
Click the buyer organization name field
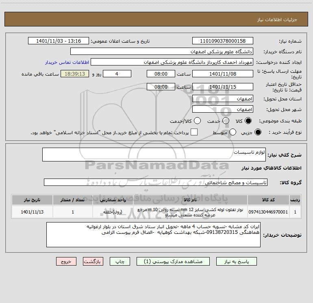click(x=162, y=52)
